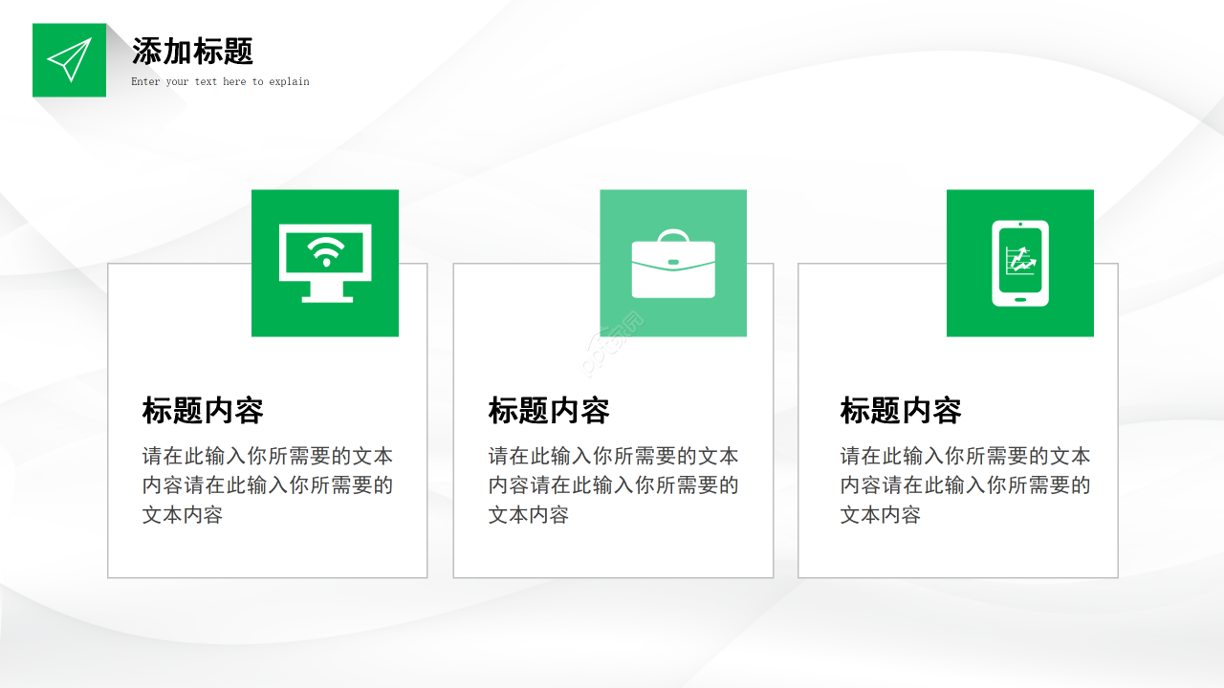Click the slide title 添加标题

tap(194, 54)
